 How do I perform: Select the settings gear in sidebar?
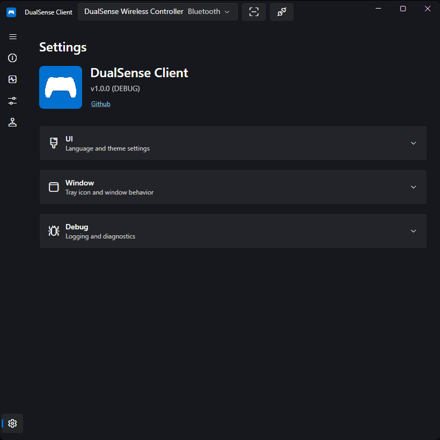(12, 423)
